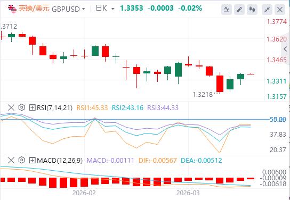This screenshot has width=290, height=200.
Task: Select the 2026-02 date axis marker
Action: 84,193
